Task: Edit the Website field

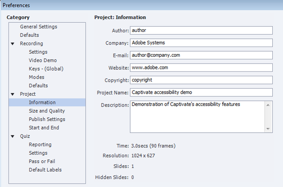Action: point(201,68)
